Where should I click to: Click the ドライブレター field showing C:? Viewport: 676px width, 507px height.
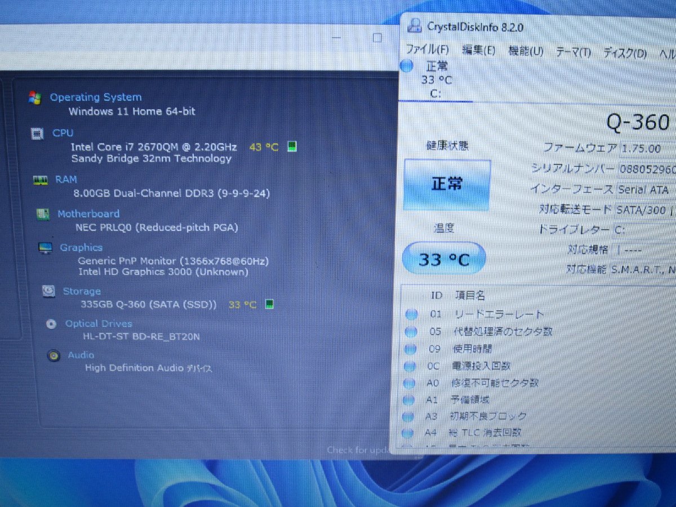click(x=643, y=230)
